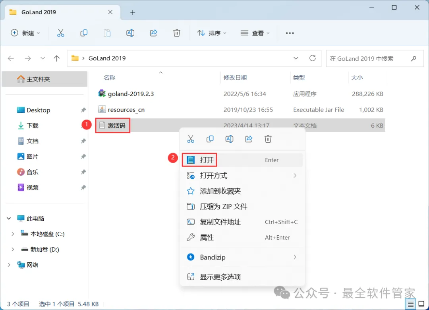Close the GoLand 2019 tab
The image size is (429, 310).
point(110,12)
